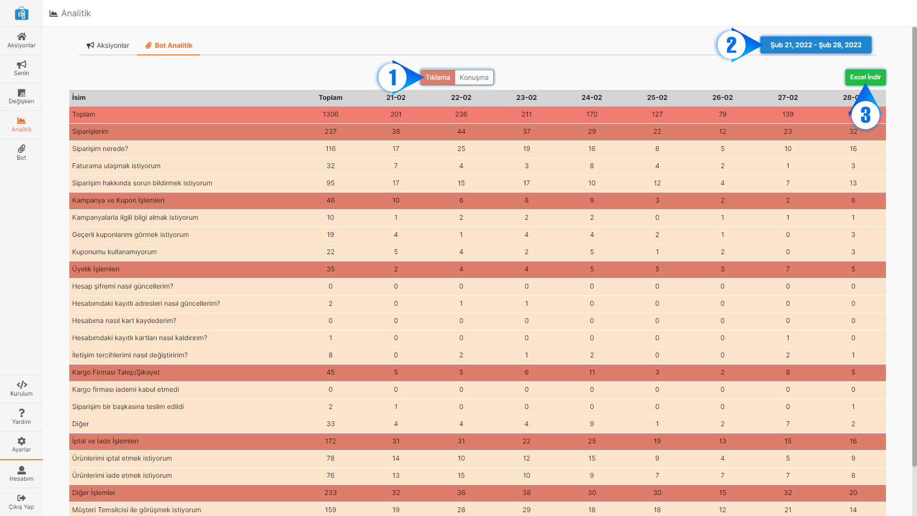Open Kurulum code icon in sidebar
This screenshot has height=516, width=917.
click(21, 385)
